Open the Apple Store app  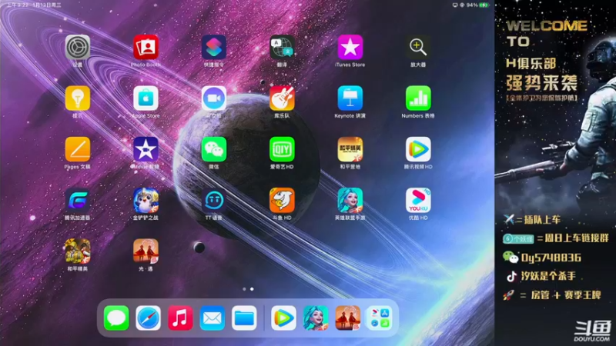(x=146, y=98)
